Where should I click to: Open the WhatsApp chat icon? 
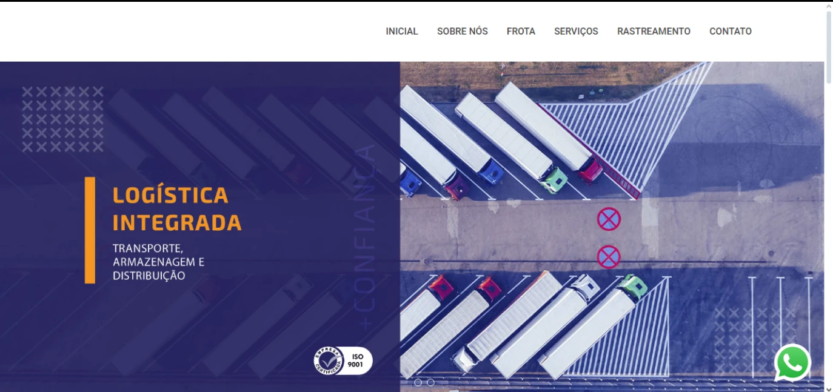tap(792, 363)
